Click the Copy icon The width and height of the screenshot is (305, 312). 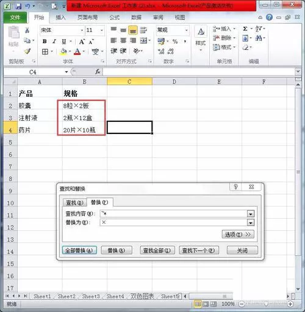coord(27,41)
